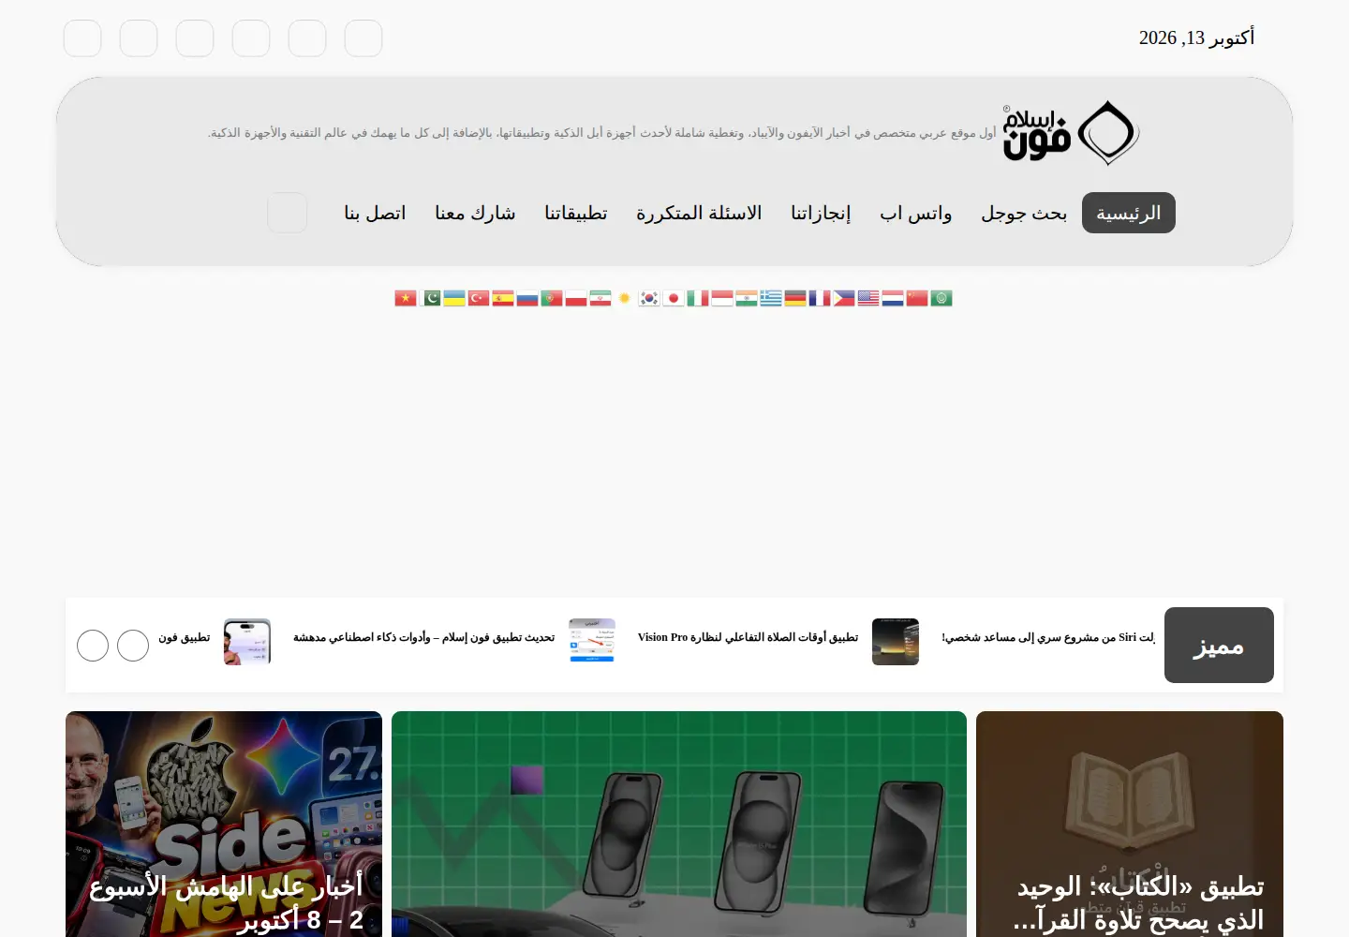Screen dimensions: 1349x937
Task: Select the Turkey flag language
Action: [479, 298]
